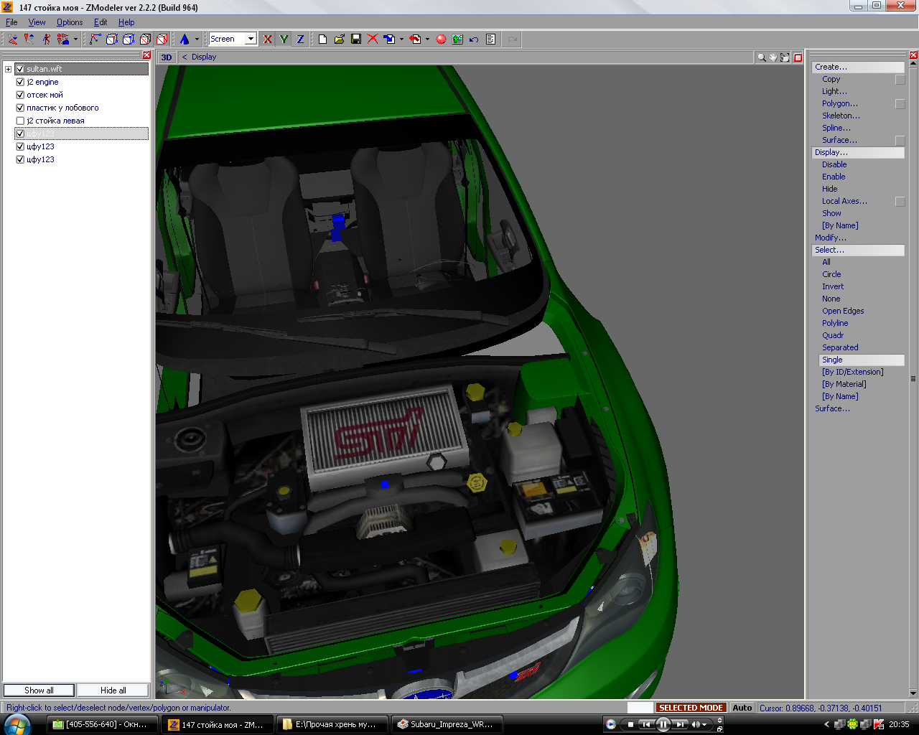Open the Screen axis dropdown
Image resolution: width=919 pixels, height=735 pixels.
coord(251,39)
